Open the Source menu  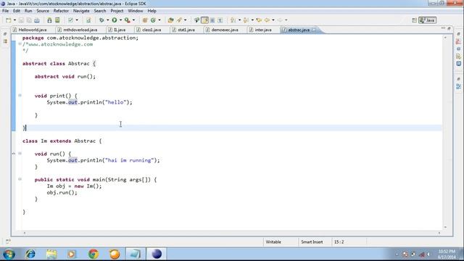click(x=43, y=11)
